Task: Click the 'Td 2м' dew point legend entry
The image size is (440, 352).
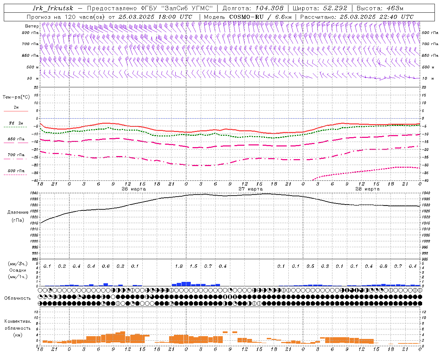Action: pyautogui.click(x=16, y=123)
